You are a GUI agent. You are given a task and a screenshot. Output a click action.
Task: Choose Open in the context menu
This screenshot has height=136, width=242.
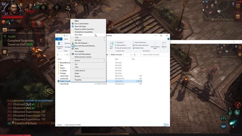(76, 21)
